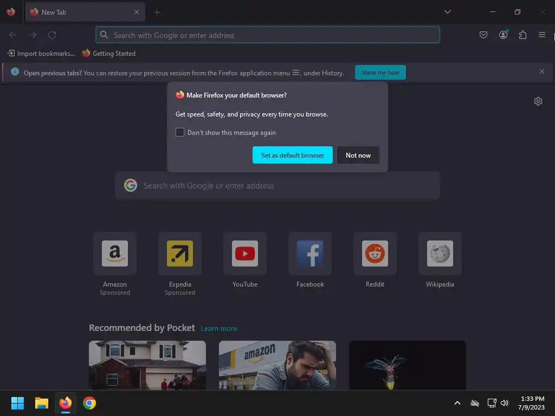
Task: Click the Pocket Learn more link
Action: tap(219, 329)
